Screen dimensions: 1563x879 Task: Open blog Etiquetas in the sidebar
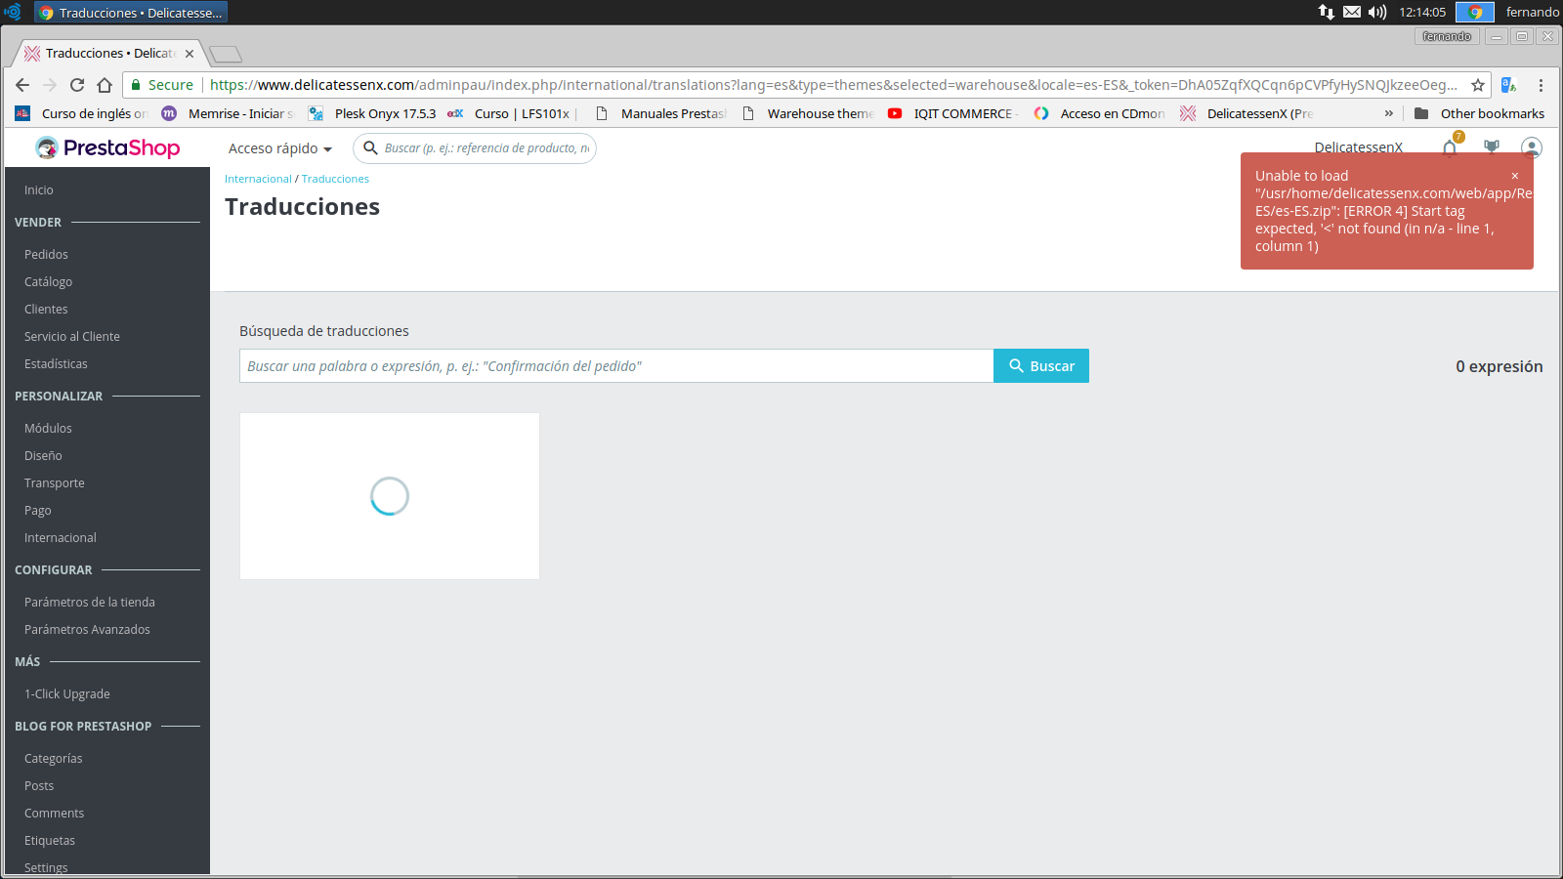tap(50, 841)
